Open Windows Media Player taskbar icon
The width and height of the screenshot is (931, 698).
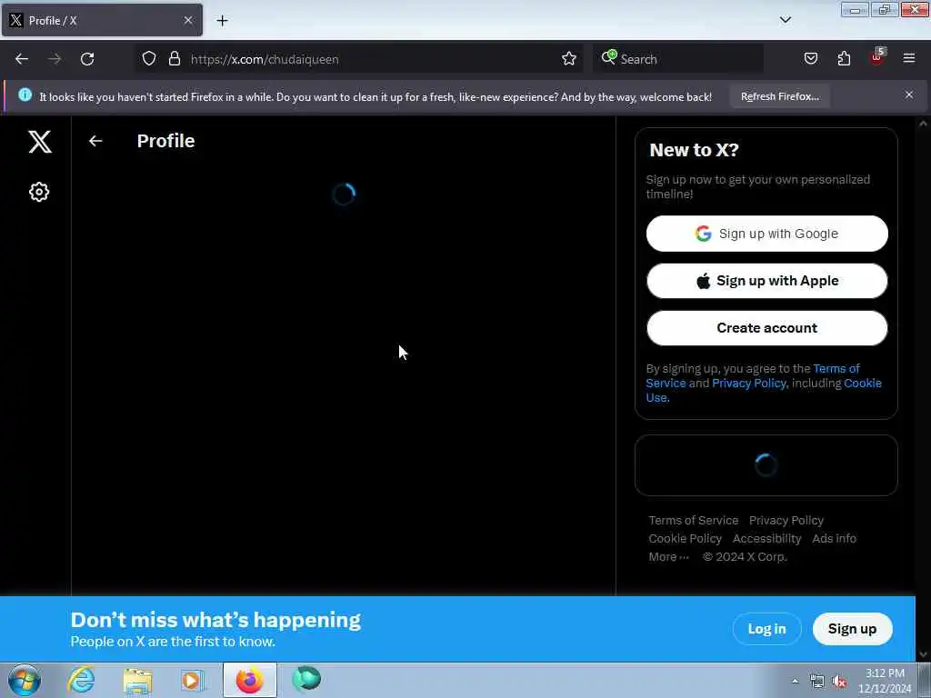tap(193, 681)
